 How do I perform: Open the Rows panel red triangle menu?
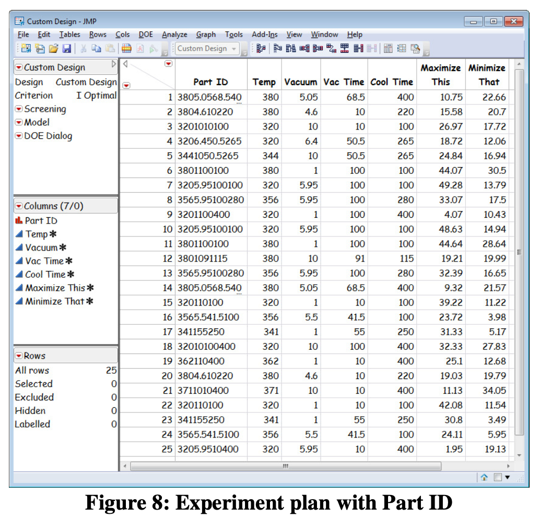click(19, 356)
